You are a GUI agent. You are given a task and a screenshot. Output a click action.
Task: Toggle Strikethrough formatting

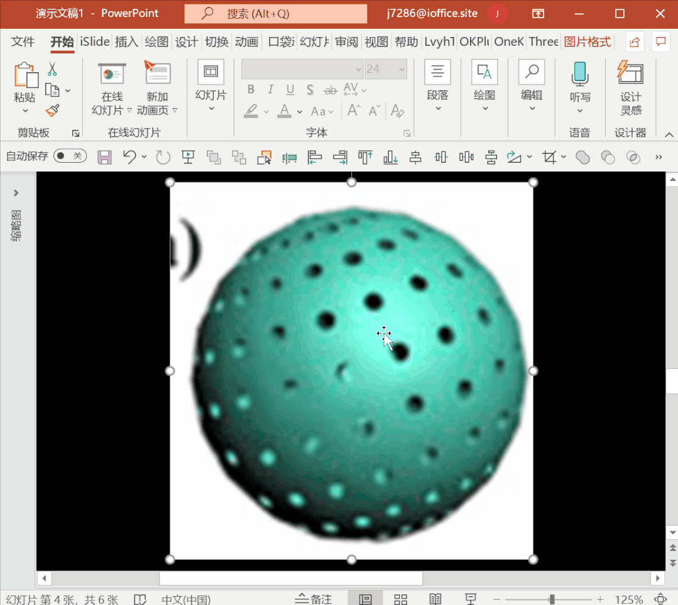331,90
